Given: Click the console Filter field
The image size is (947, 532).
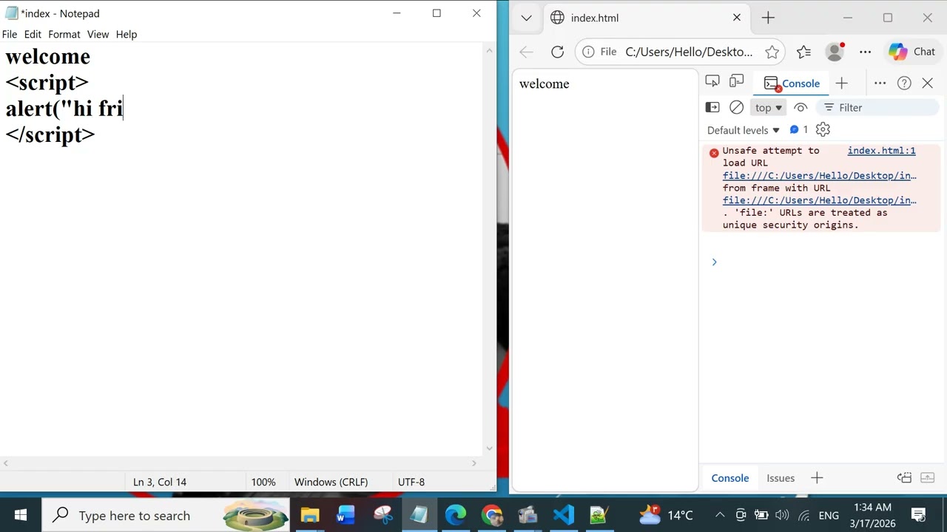Looking at the screenshot, I should click(878, 108).
